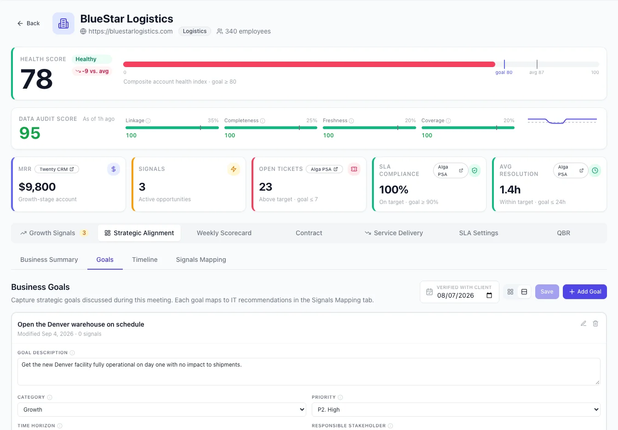Open the Priority info tooltip icon
Screen dimensions: 618x430
(340, 397)
